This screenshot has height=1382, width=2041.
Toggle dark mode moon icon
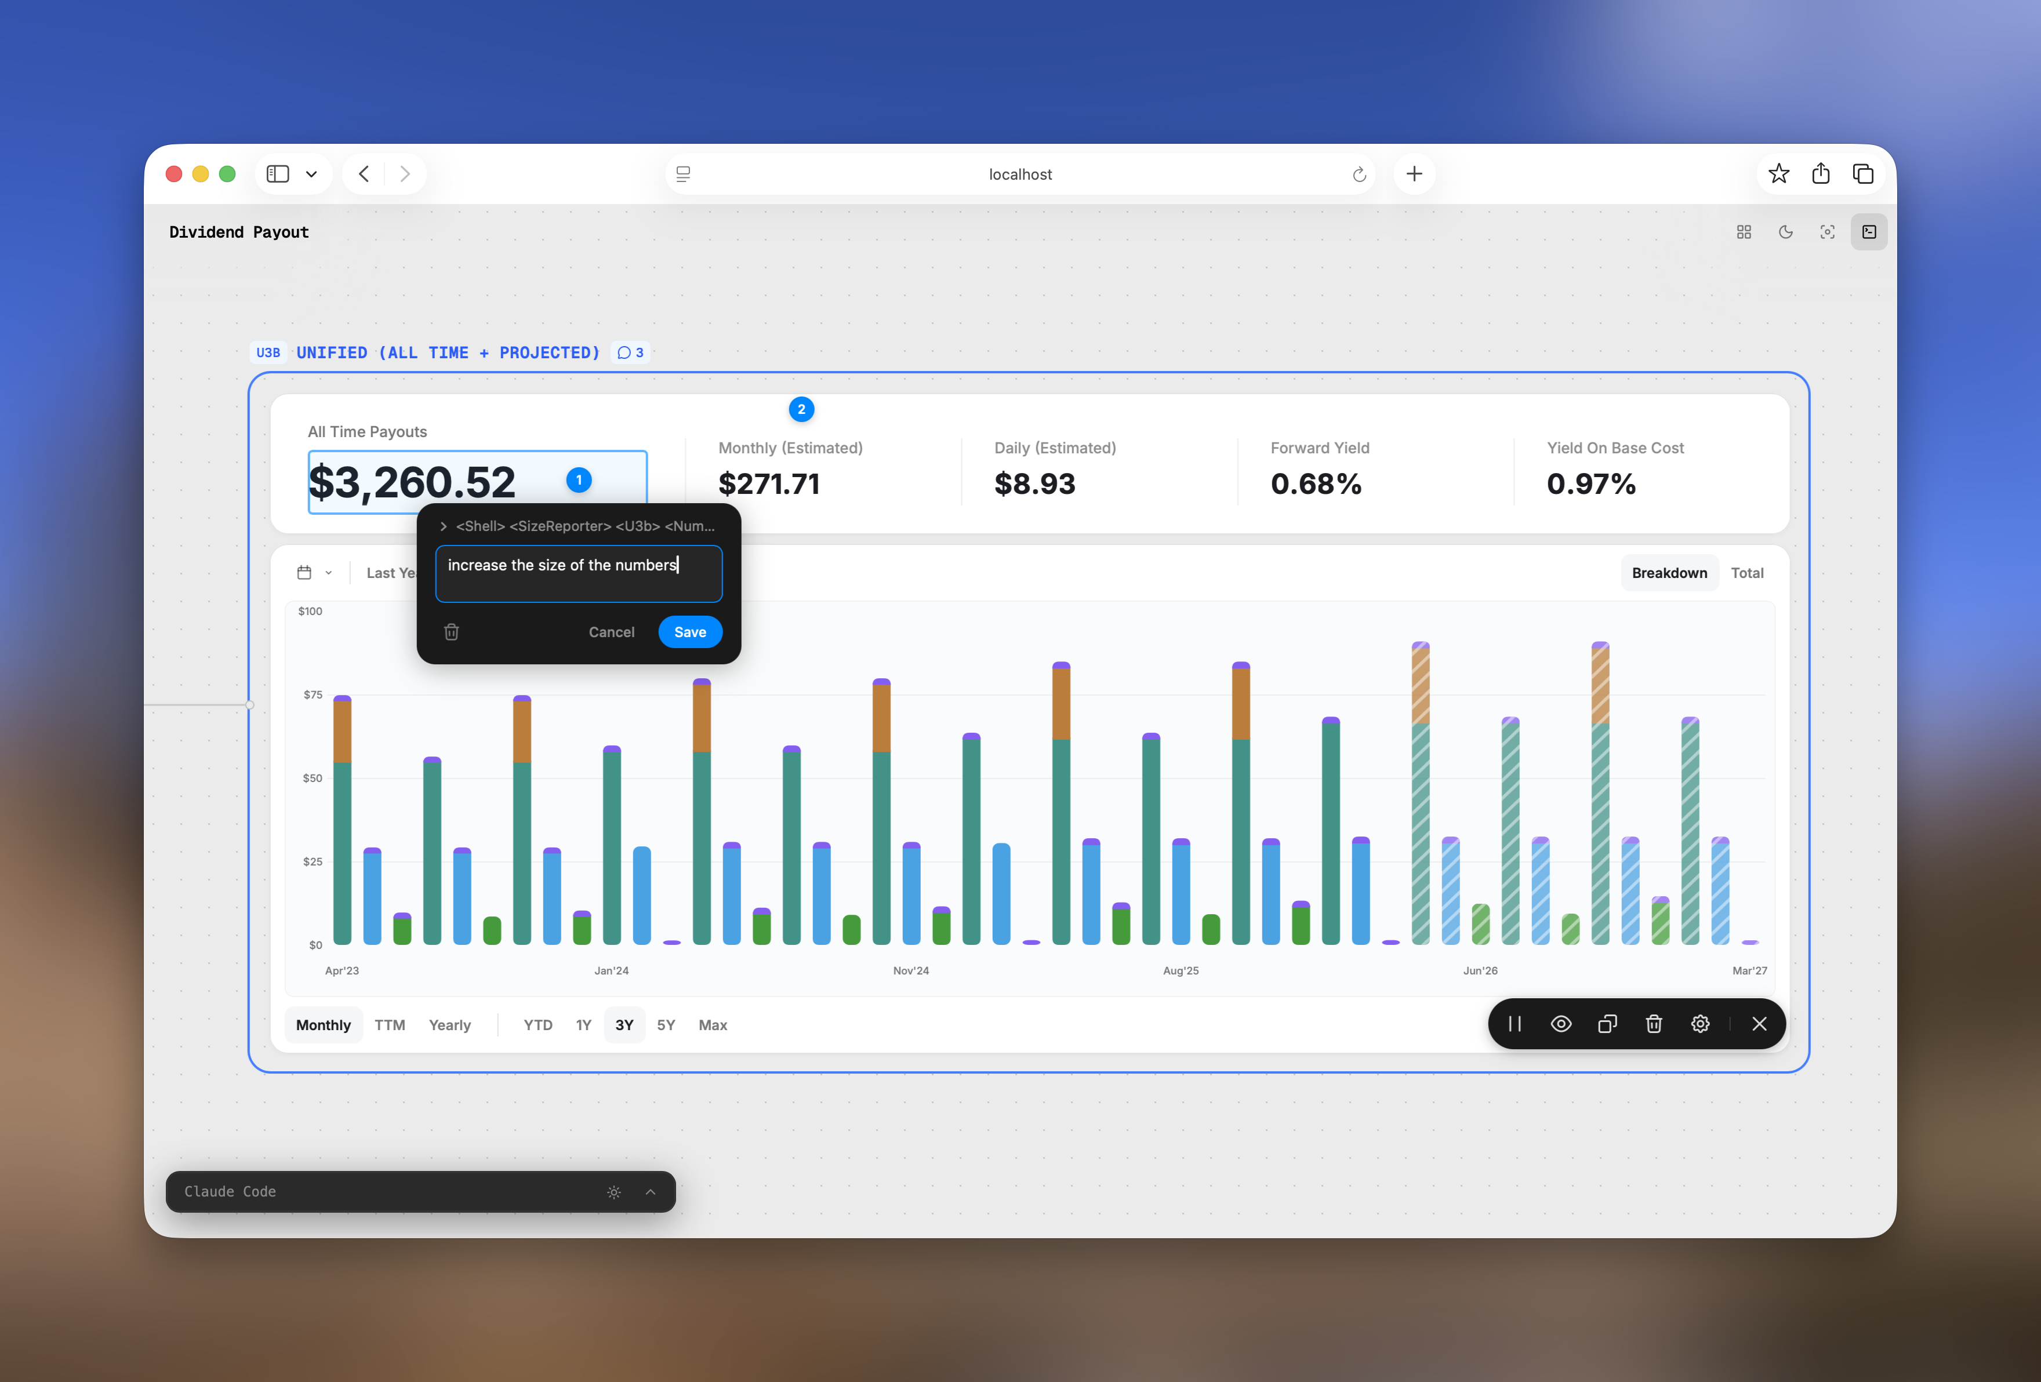tap(1785, 232)
